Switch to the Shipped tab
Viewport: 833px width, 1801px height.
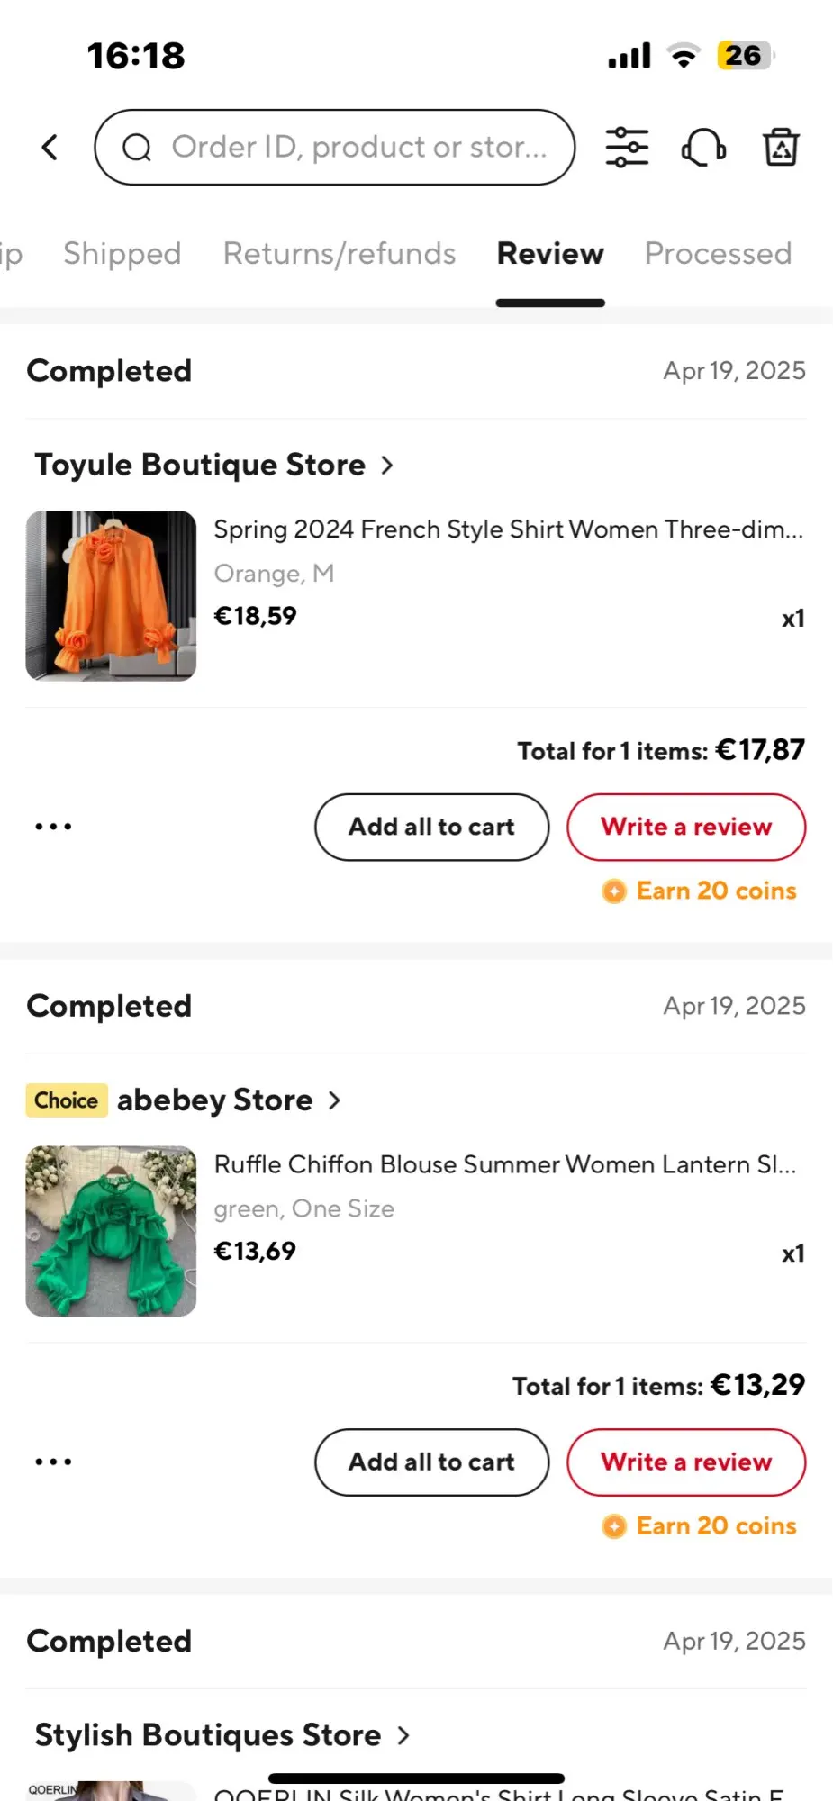[122, 254]
